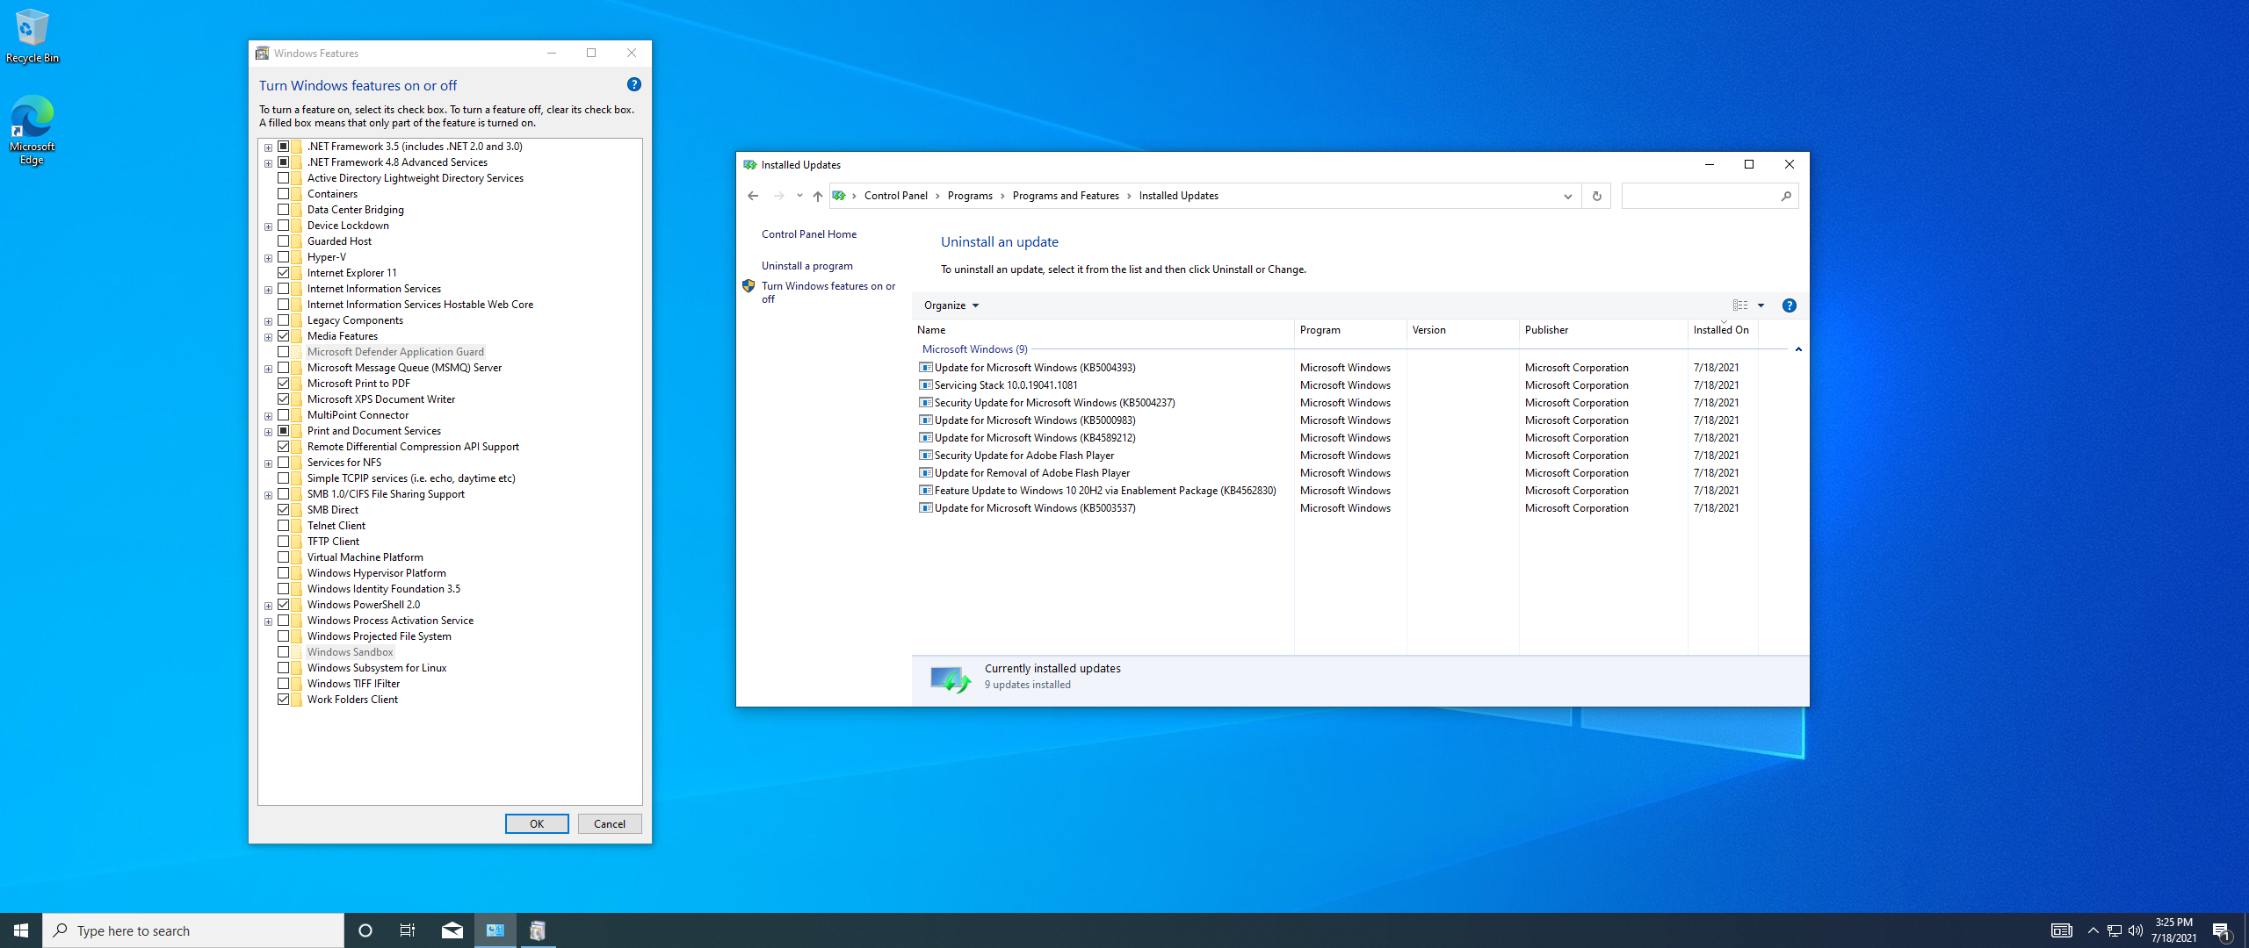
Task: Open the notification center icon
Action: tap(2222, 930)
